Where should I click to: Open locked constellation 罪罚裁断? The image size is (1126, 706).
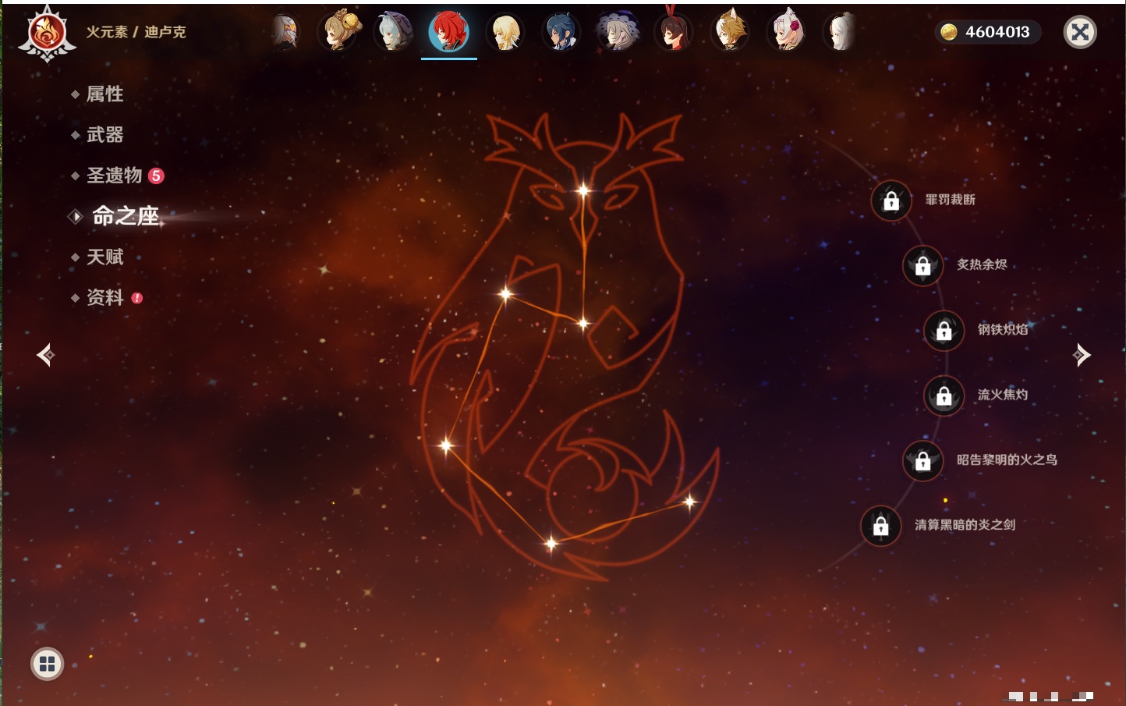pos(891,200)
